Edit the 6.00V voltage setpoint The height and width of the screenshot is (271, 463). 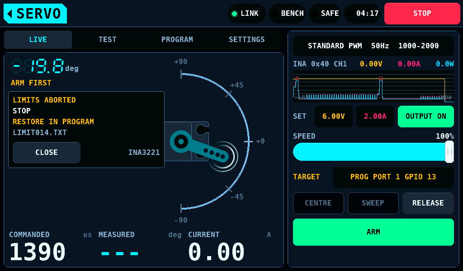(x=334, y=117)
